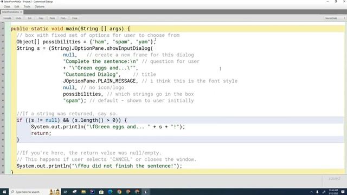Click the Close toolbar button
The image size is (347, 195).
point(75,18)
